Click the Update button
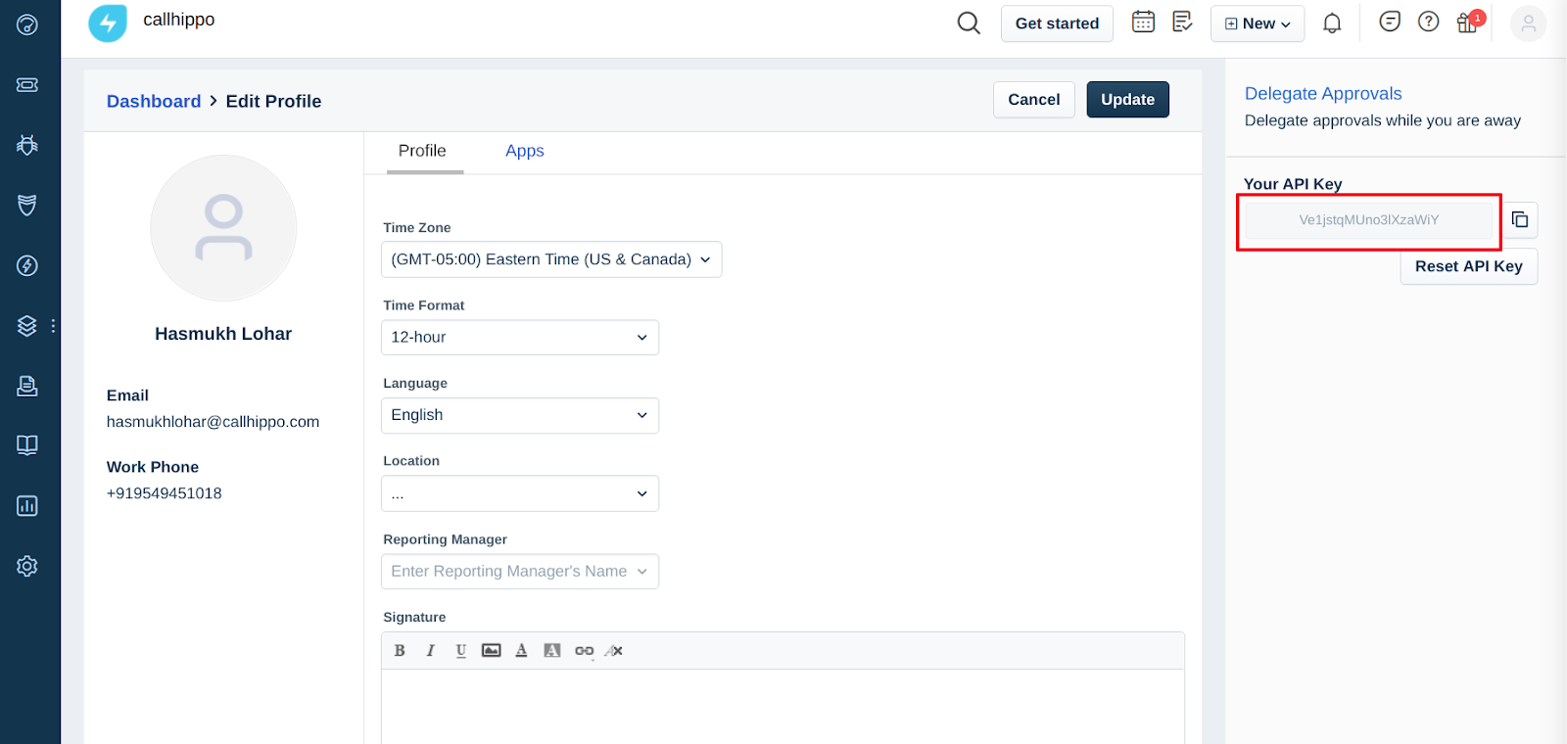Image resolution: width=1567 pixels, height=744 pixels. (x=1128, y=100)
